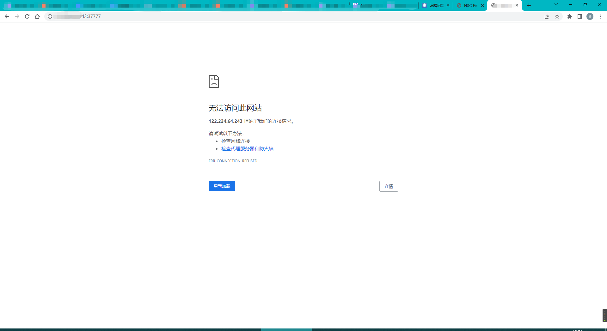The width and height of the screenshot is (607, 331).
Task: Open the 检查代理服务器和防火墙 link
Action: 247,149
